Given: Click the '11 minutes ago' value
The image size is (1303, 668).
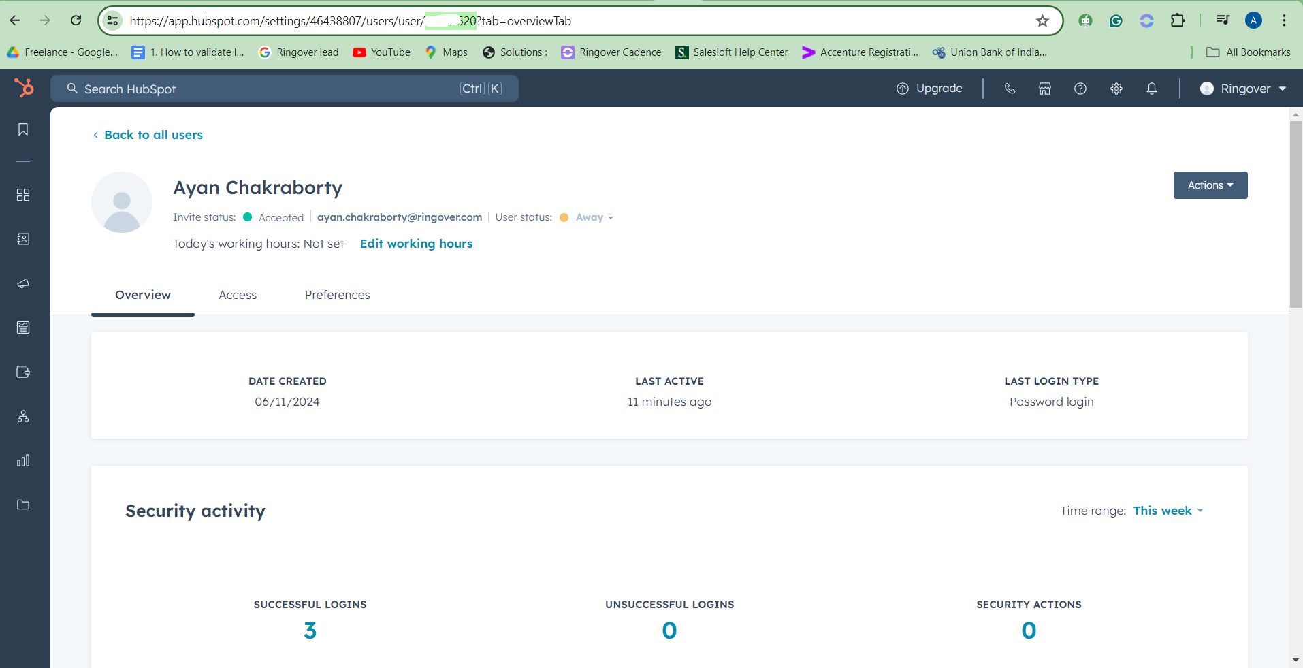Looking at the screenshot, I should tap(669, 402).
